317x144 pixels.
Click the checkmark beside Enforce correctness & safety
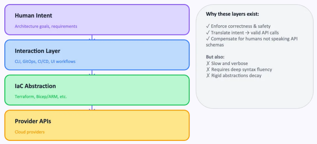point(208,26)
